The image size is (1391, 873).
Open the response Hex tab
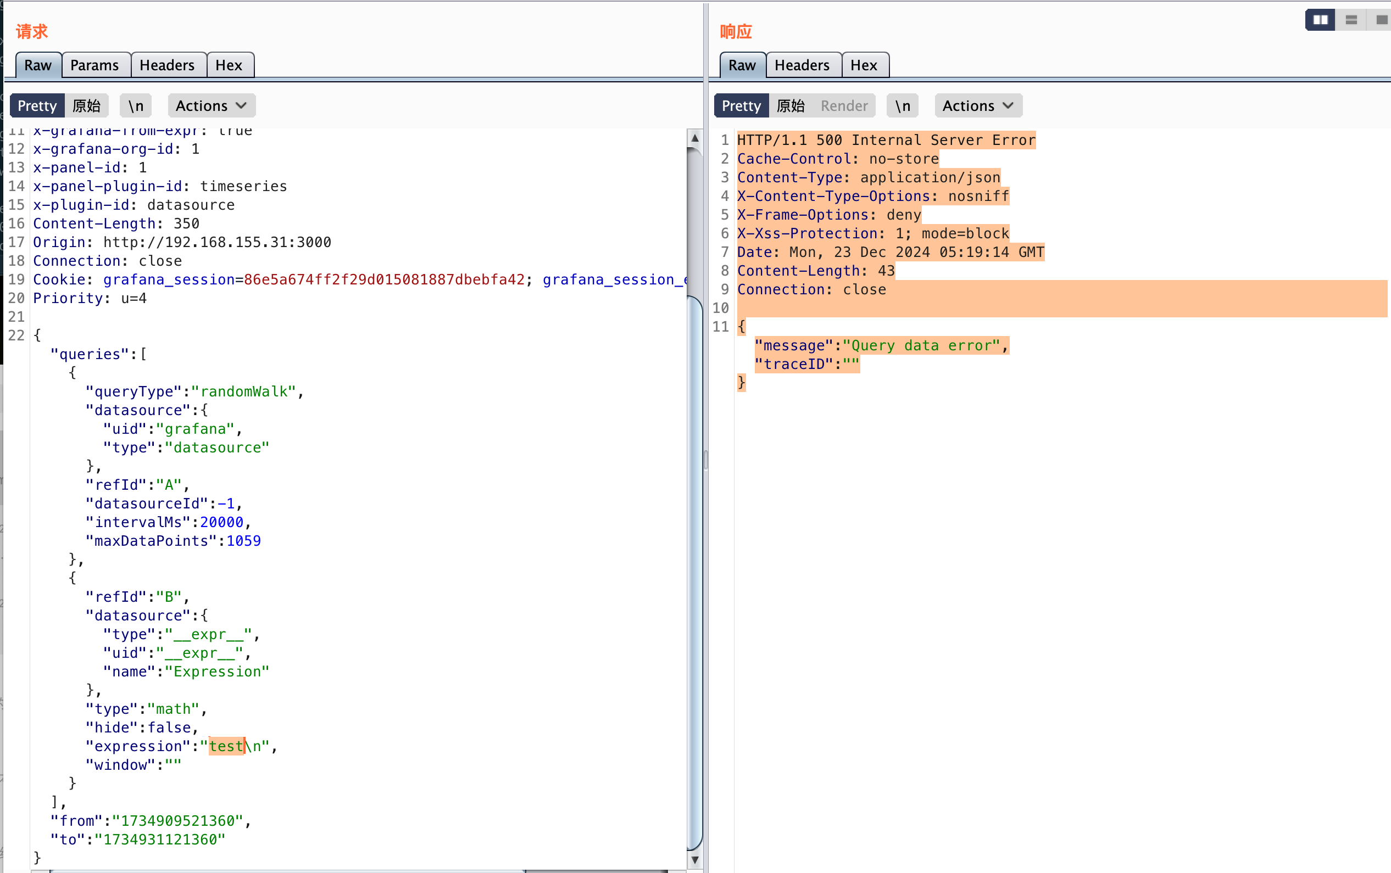click(x=864, y=65)
